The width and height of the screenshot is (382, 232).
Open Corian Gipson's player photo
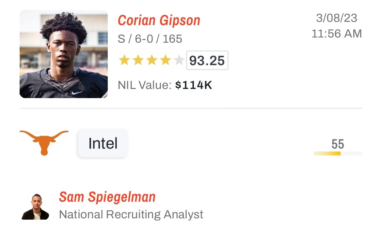(x=64, y=54)
